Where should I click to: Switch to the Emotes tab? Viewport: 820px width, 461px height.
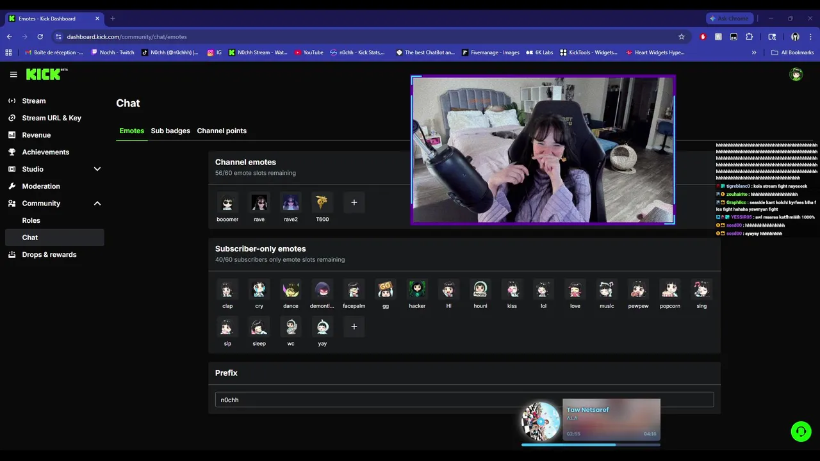coord(132,131)
